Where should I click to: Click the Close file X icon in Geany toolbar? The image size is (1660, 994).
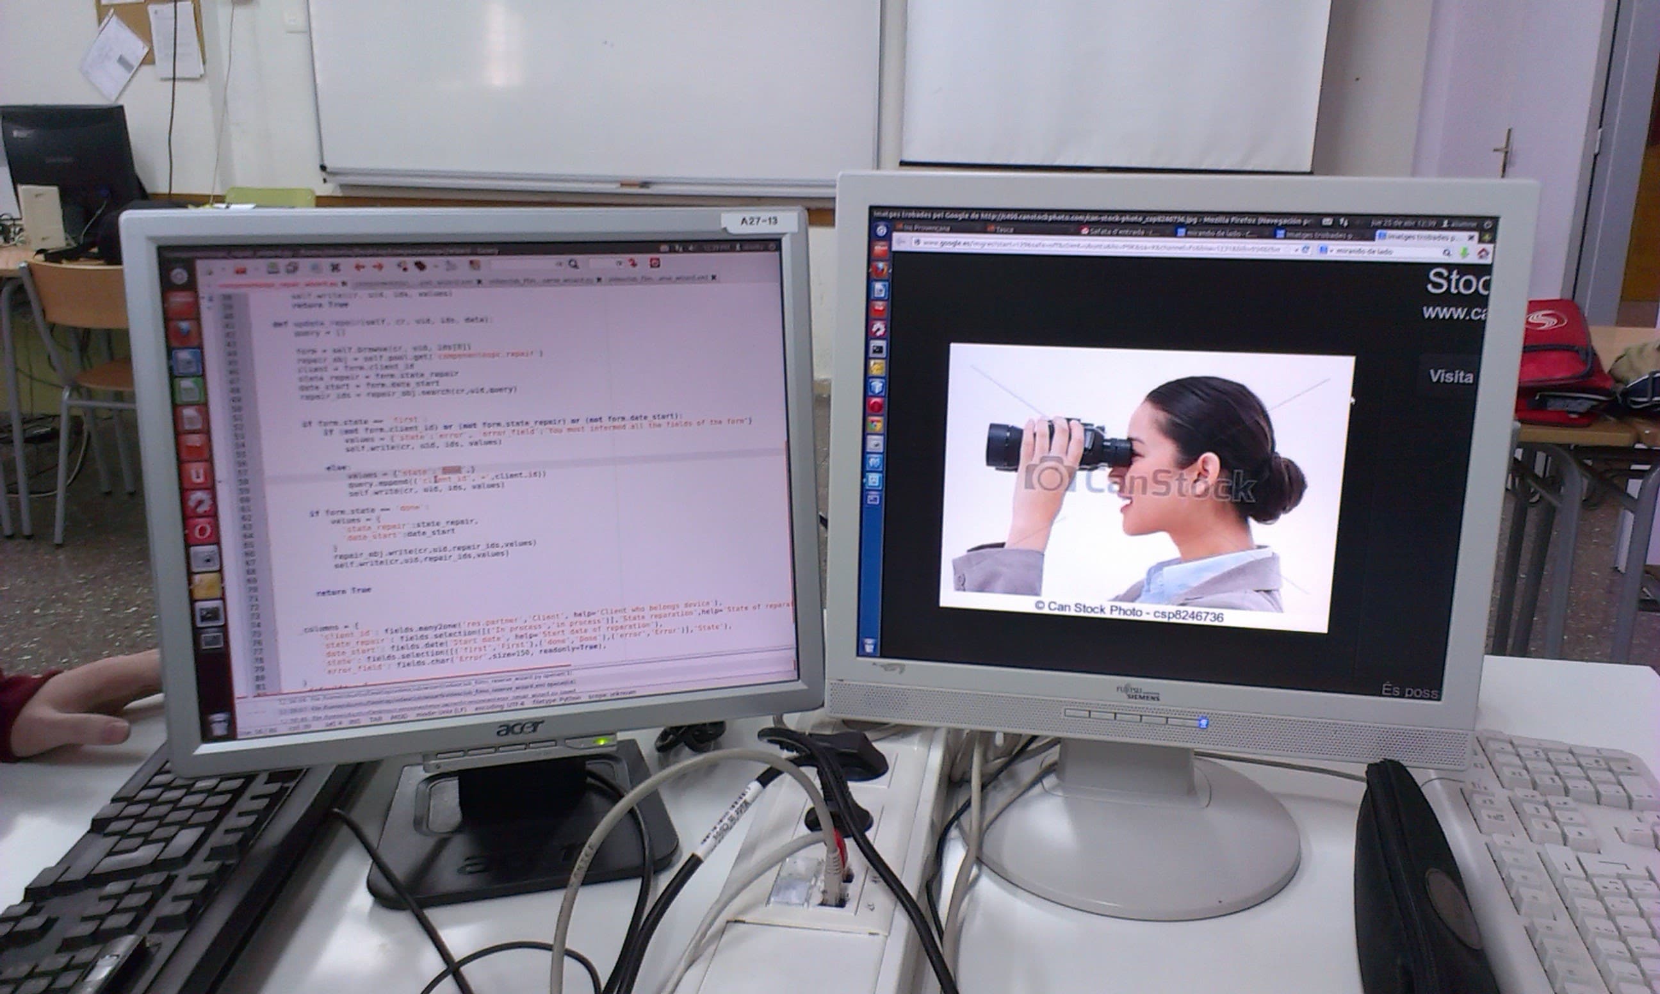336,268
